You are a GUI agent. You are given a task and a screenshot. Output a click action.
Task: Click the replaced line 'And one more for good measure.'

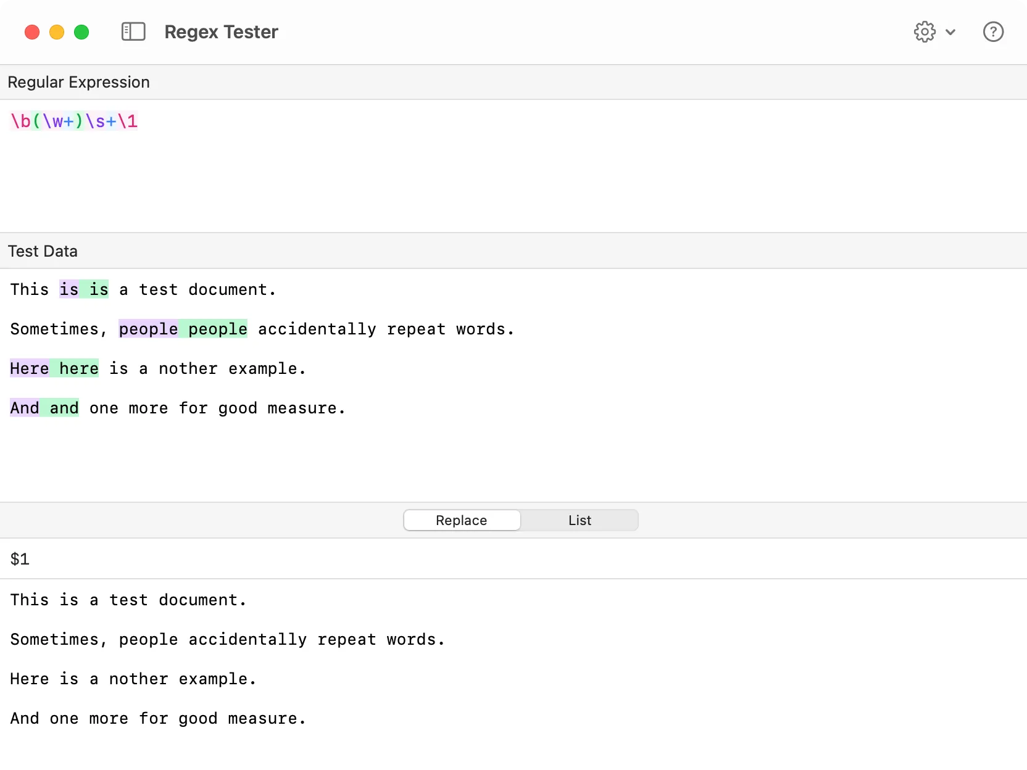point(157,718)
